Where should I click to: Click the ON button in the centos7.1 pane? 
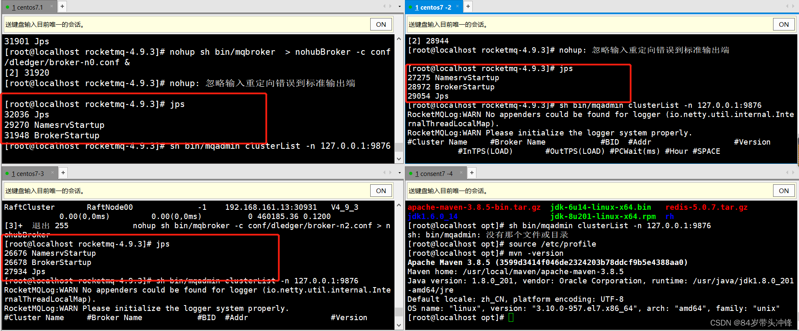(381, 24)
